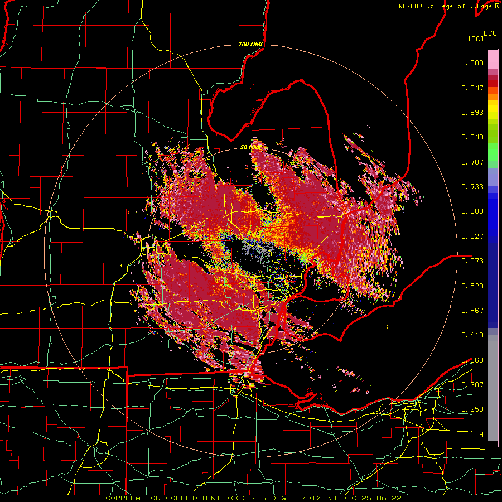
Task: Click the 0.840 color scale value
Action: [x=472, y=137]
